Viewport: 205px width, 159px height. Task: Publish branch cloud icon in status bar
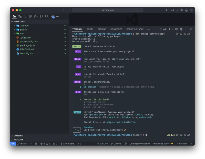coord(31,144)
